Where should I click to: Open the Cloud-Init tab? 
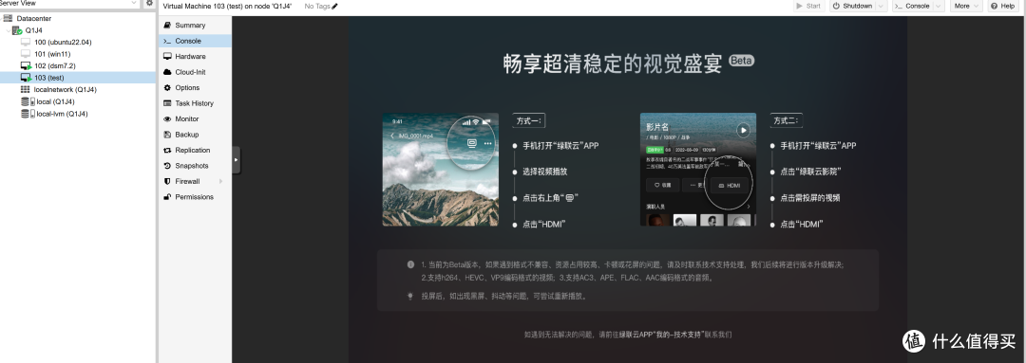pos(195,72)
